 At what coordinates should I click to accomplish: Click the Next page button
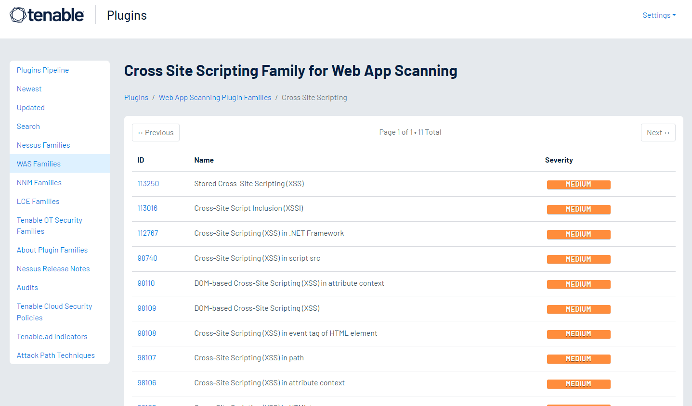(x=658, y=132)
